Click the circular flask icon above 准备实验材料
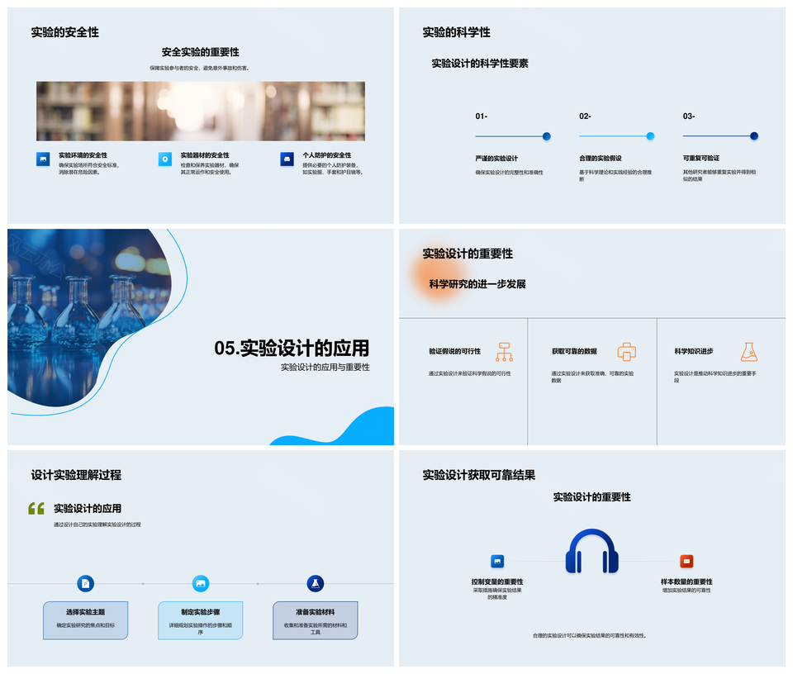Viewport: 793px width, 674px height. [x=315, y=583]
